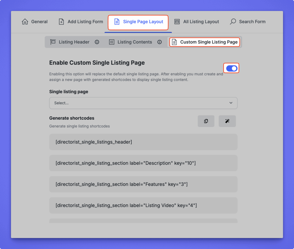
Task: Click the directorist_single_listings_header shortcode
Action: pyautogui.click(x=143, y=142)
